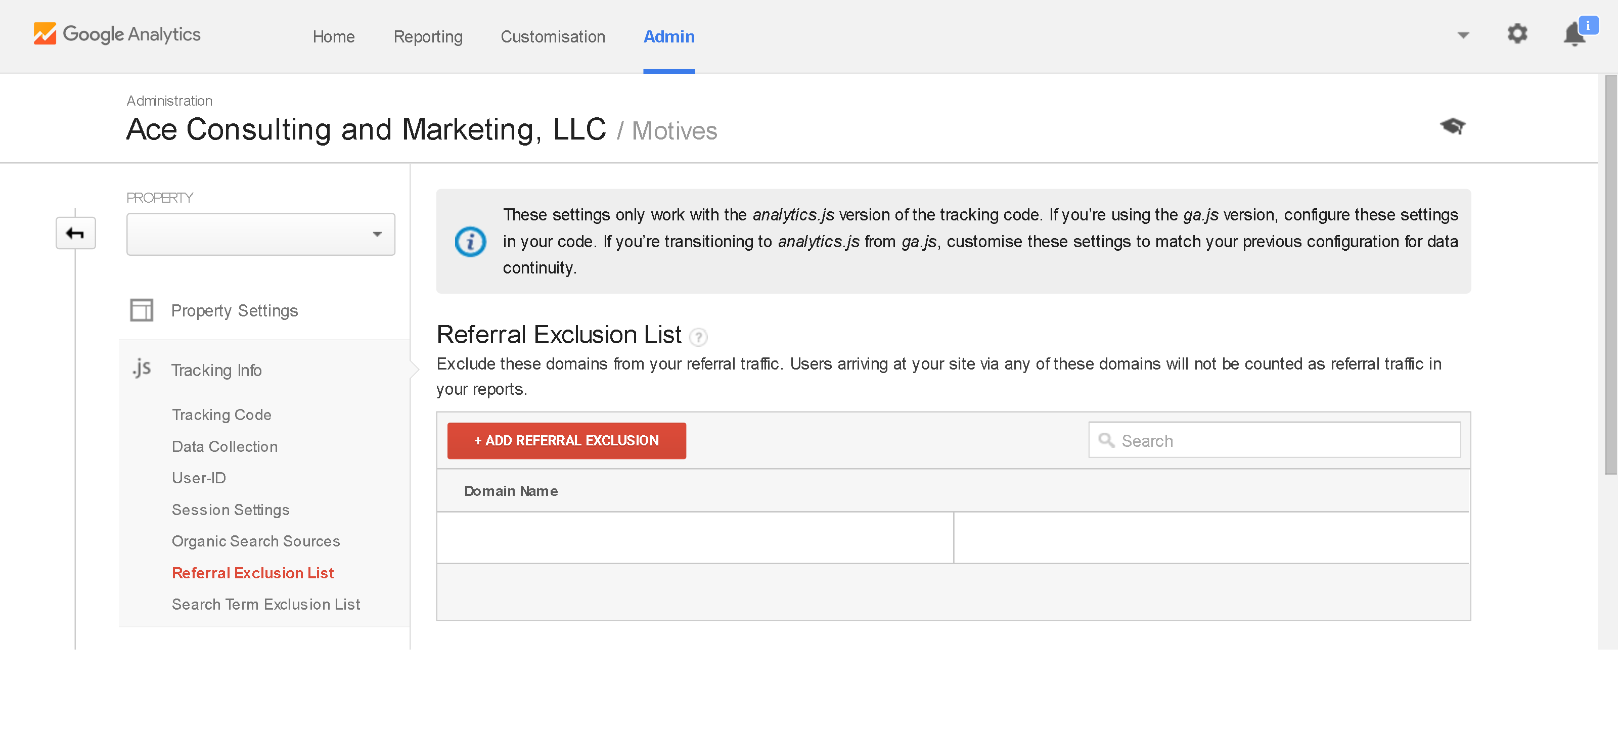Click the help icon beside Referral Exclusion List
This screenshot has height=734, width=1618.
(698, 337)
